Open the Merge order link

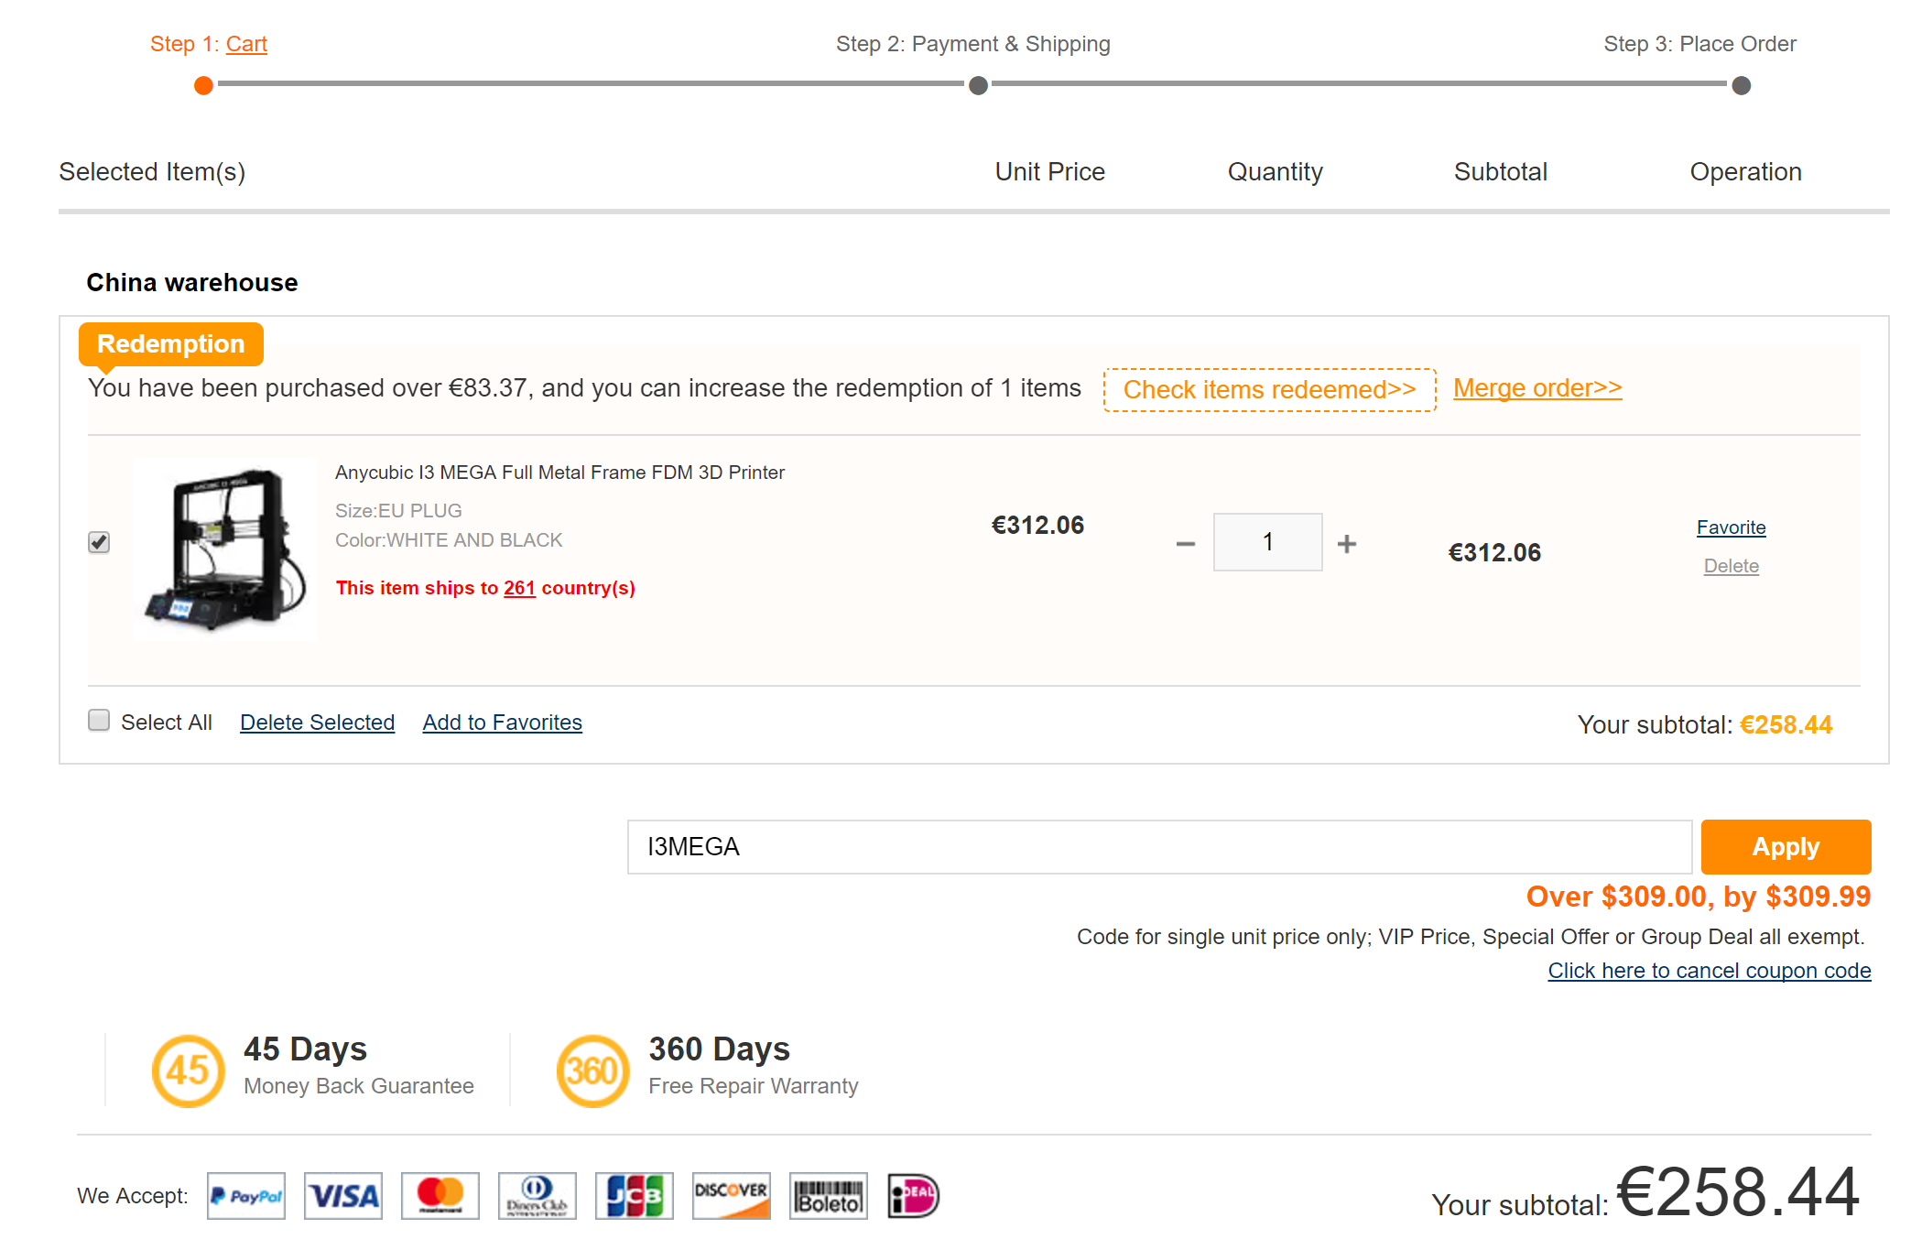click(x=1537, y=388)
